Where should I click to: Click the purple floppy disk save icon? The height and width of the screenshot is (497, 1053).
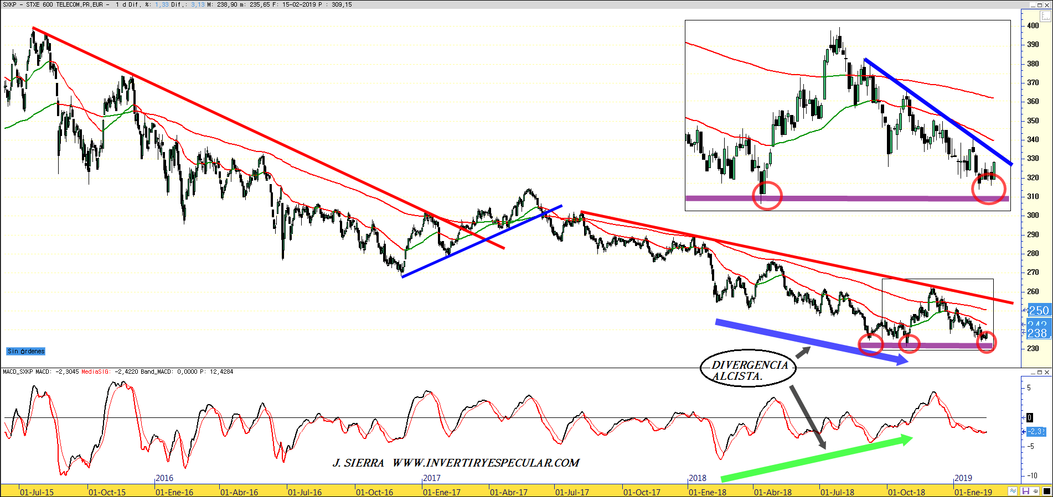pyautogui.click(x=1026, y=491)
